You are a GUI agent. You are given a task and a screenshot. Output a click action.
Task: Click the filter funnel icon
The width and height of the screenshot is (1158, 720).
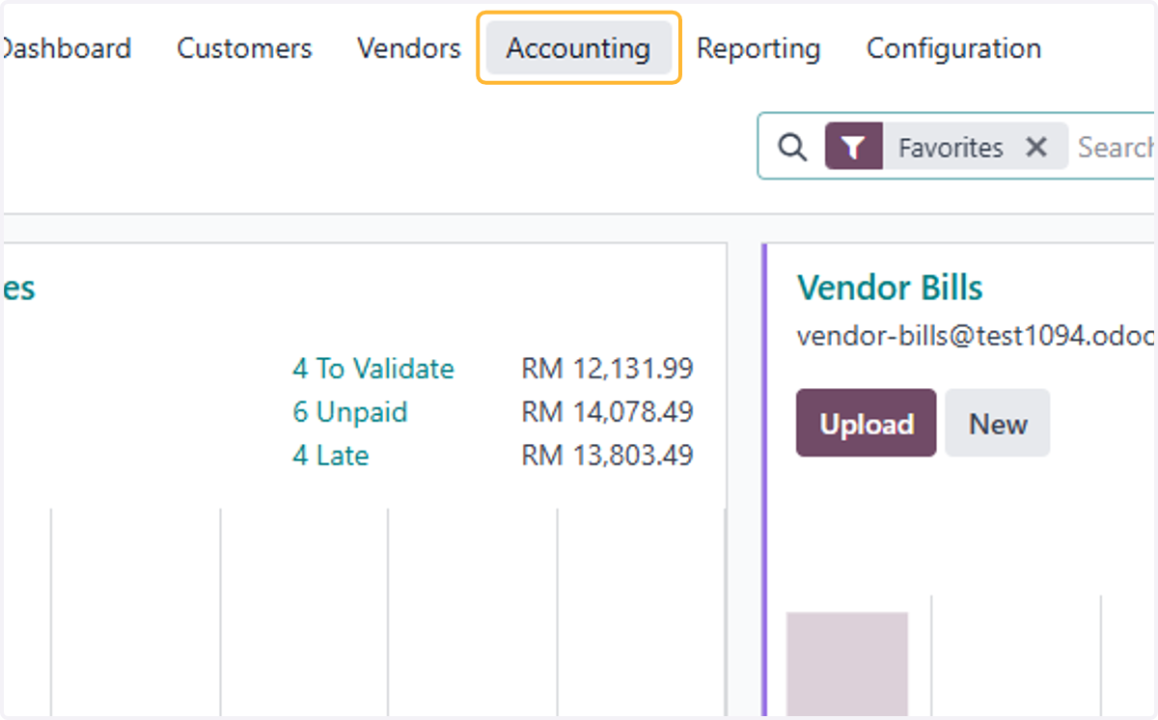click(853, 147)
